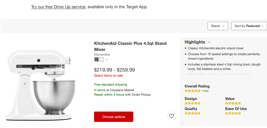
Task: Click the Ease Of Use rating stars
Action: tap(233, 113)
